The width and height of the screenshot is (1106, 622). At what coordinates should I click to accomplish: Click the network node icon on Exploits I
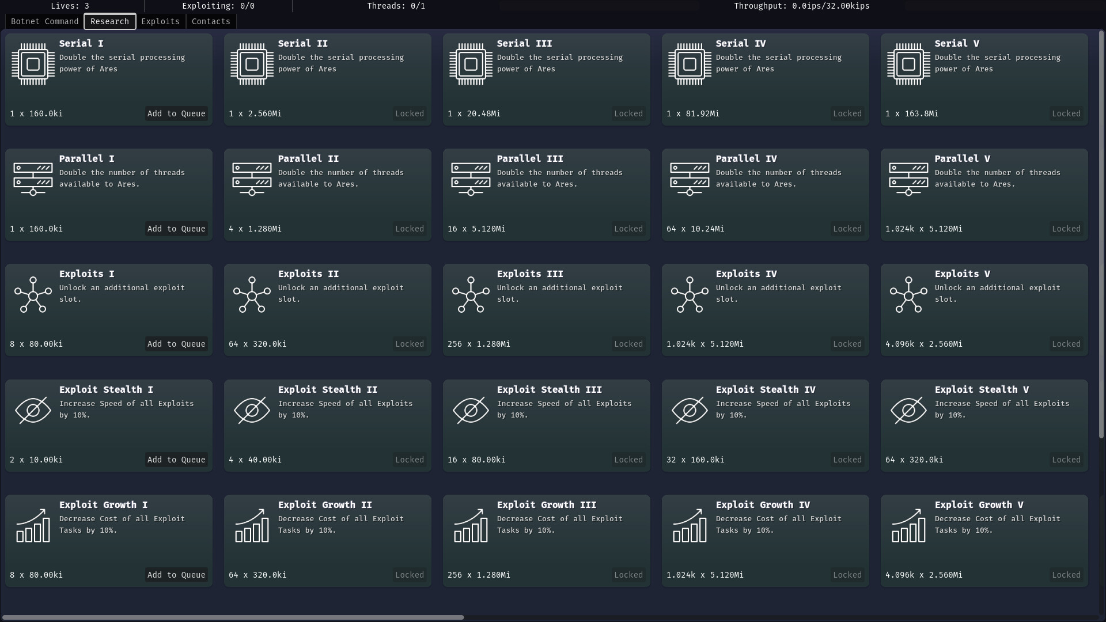(x=33, y=295)
